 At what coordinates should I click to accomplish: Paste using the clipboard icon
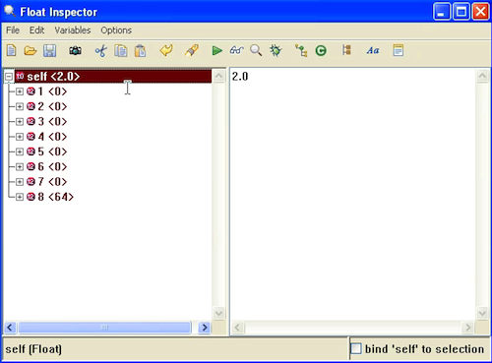141,51
